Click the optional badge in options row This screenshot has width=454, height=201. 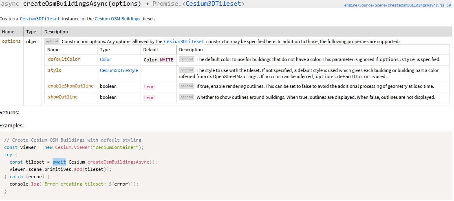[52, 42]
